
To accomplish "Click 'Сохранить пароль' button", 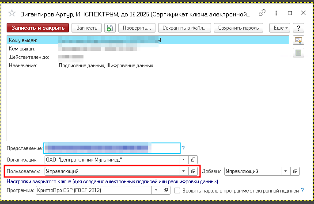I will tap(238, 28).
